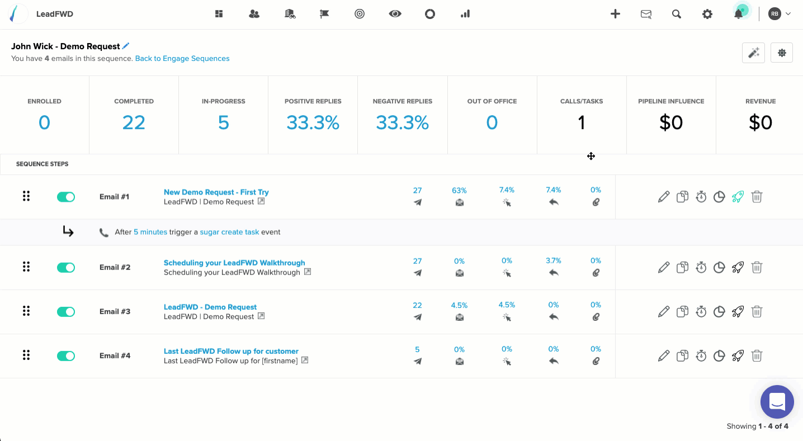Viewport: 803px width, 441px height.
Task: Open sequence settings gear button
Action: pyautogui.click(x=782, y=53)
